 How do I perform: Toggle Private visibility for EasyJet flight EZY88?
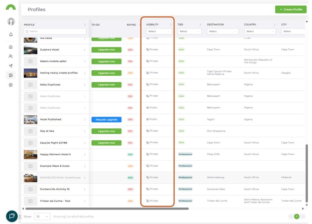(152, 142)
